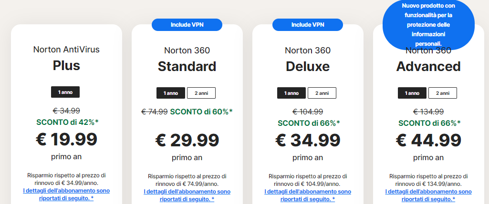Image resolution: width=489 pixels, height=204 pixels.
Task: Click the € 44.99 Advanced price
Action: coord(428,140)
